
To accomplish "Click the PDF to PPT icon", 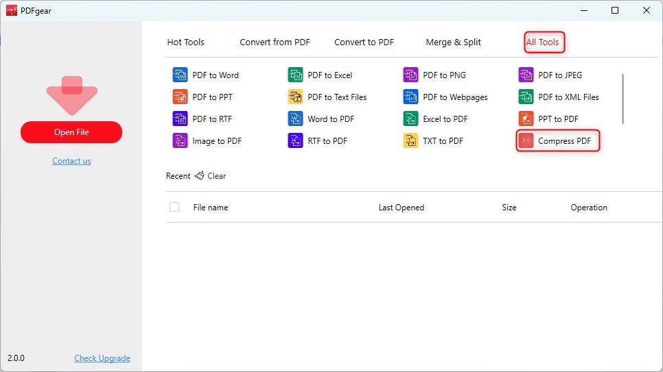I will pyautogui.click(x=180, y=97).
